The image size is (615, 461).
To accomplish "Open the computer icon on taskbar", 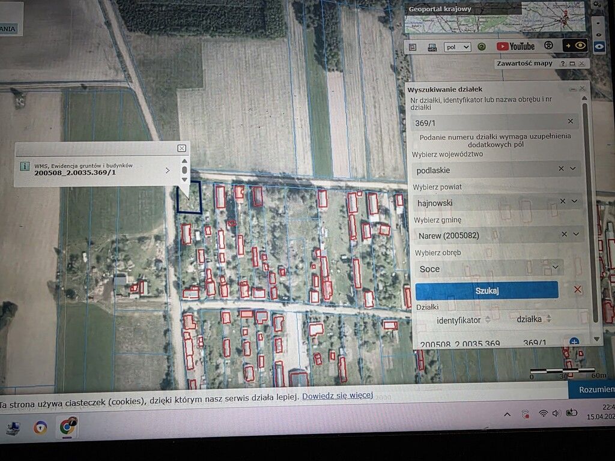I will [x=13, y=428].
